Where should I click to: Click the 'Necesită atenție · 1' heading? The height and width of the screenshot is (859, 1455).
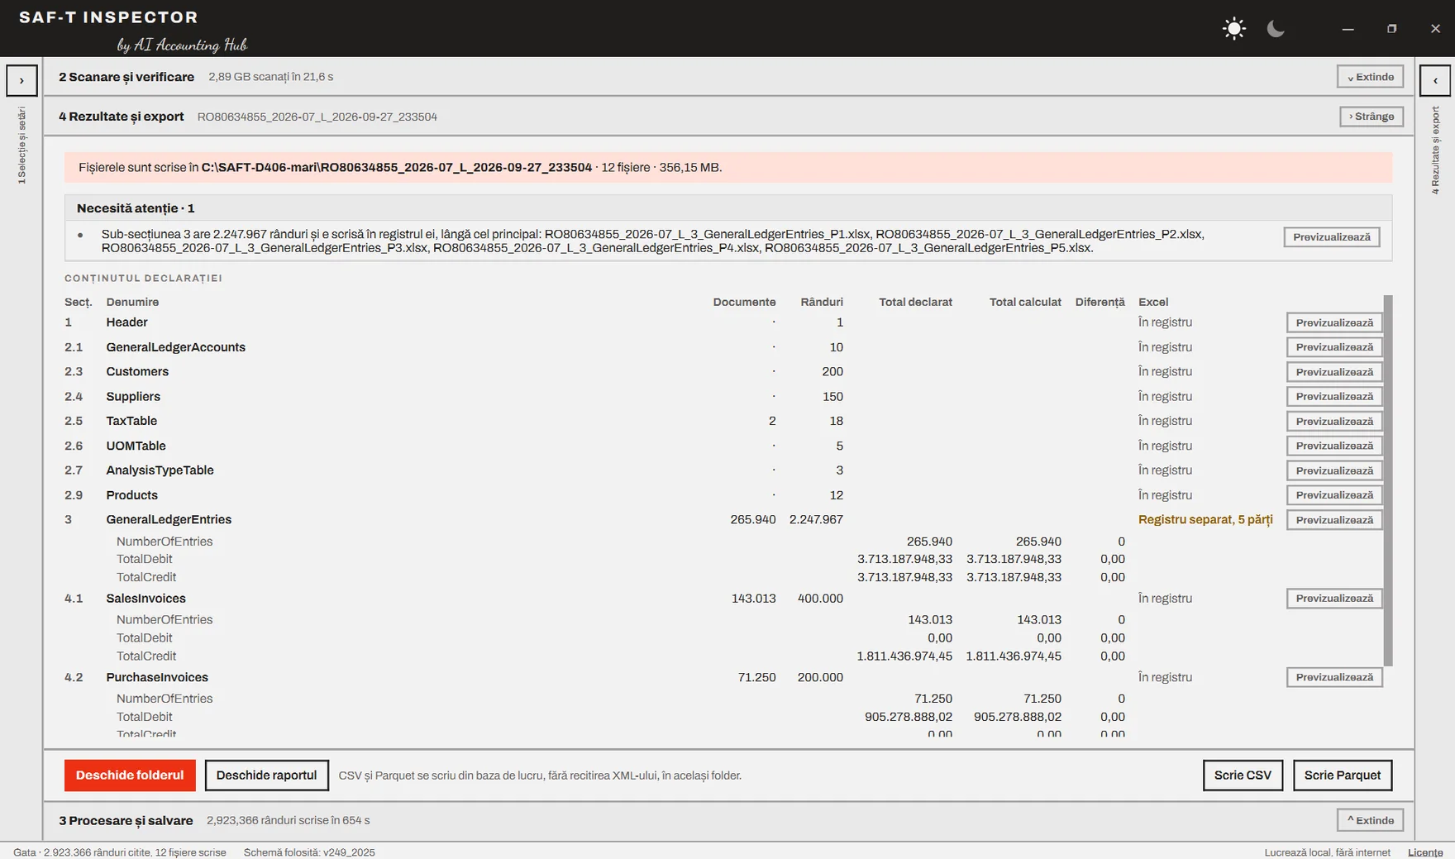[x=136, y=208]
